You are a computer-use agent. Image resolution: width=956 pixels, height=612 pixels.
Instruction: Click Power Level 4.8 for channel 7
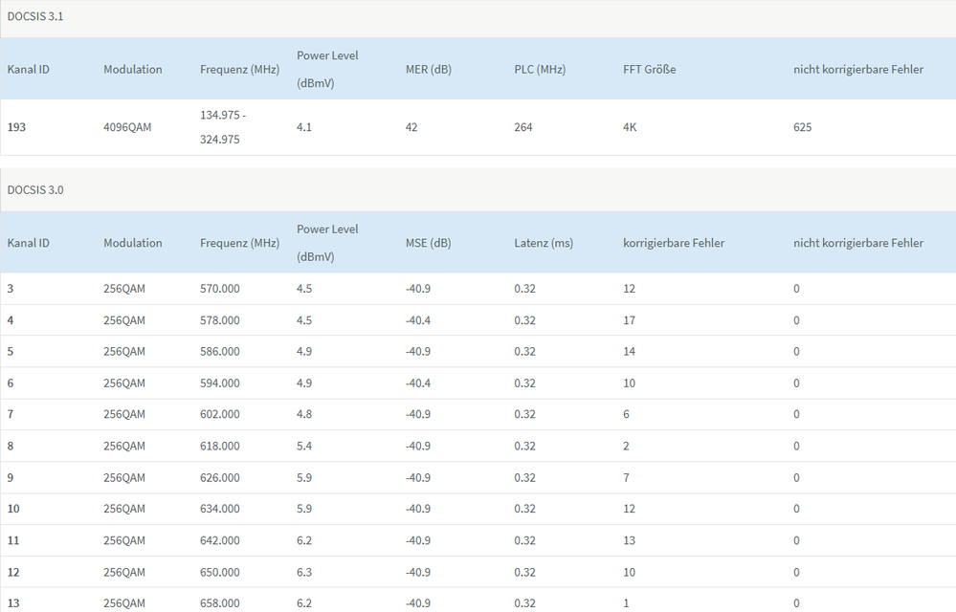click(304, 414)
